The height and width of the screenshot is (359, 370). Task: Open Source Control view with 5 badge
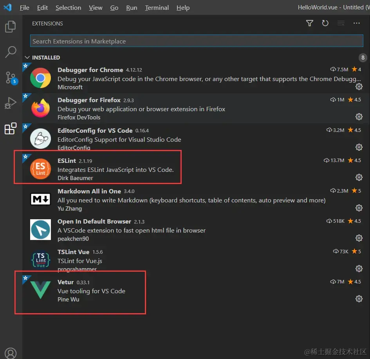(11, 78)
